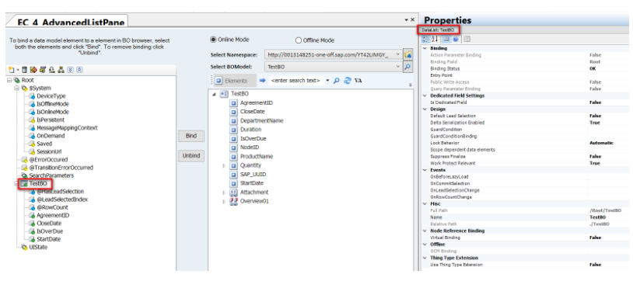Click the blue help icon in Properties toolbar
This screenshot has height=288, width=633.
pos(456,39)
